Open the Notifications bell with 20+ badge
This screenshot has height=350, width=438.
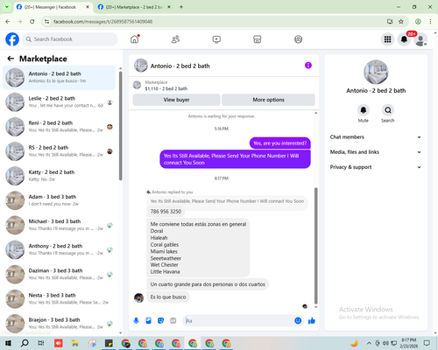pos(404,39)
